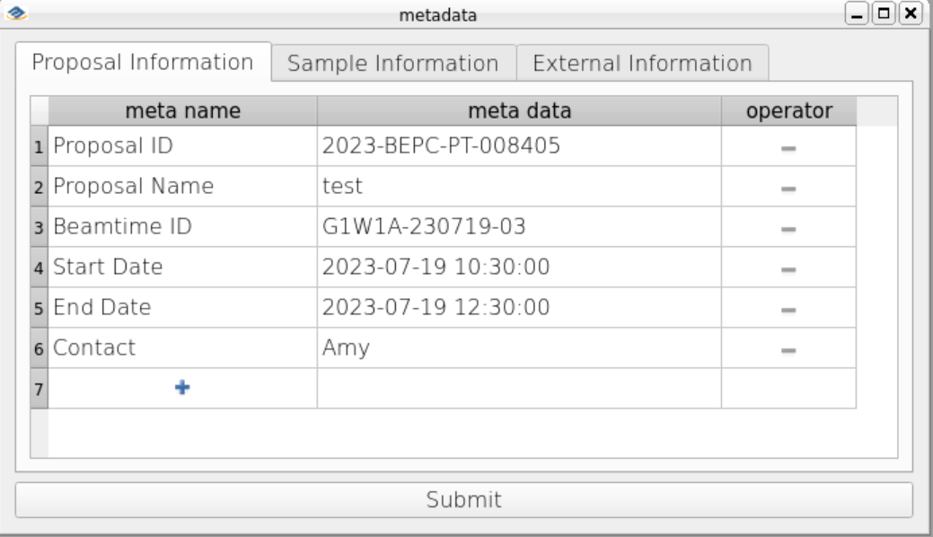Select the Proposal Information tab
This screenshot has width=933, height=537.
[143, 61]
